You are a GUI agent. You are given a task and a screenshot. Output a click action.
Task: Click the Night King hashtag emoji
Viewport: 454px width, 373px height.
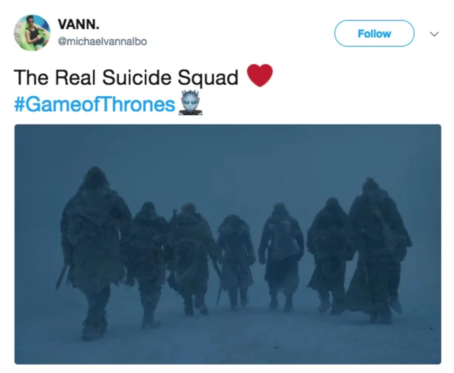pyautogui.click(x=190, y=102)
